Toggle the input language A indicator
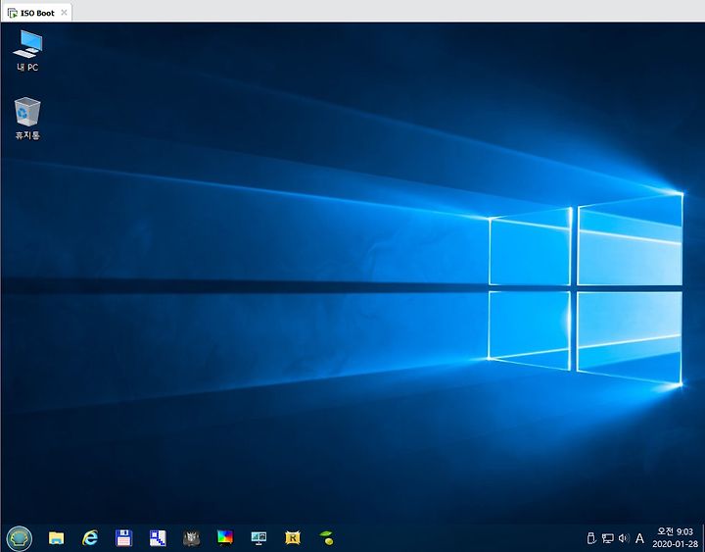Screen dimensions: 705x552 [x=639, y=538]
